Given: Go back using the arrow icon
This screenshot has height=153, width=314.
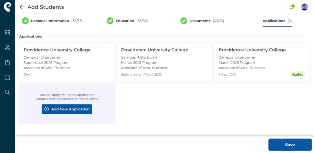Looking at the screenshot, I should point(22,7).
